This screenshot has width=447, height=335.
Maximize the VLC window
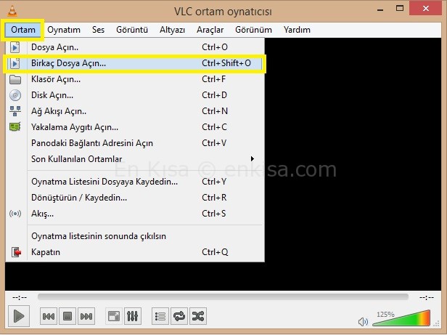click(x=400, y=8)
